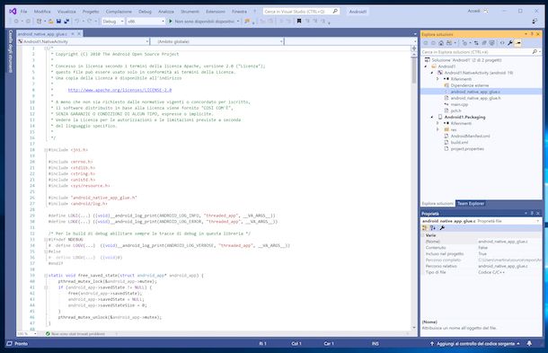Viewport: 548px width, 353px height.
Task: Open the Visualizza menu
Action: 66,12
